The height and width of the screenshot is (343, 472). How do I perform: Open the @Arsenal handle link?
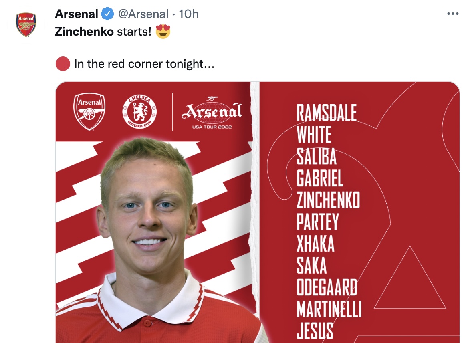tap(143, 14)
